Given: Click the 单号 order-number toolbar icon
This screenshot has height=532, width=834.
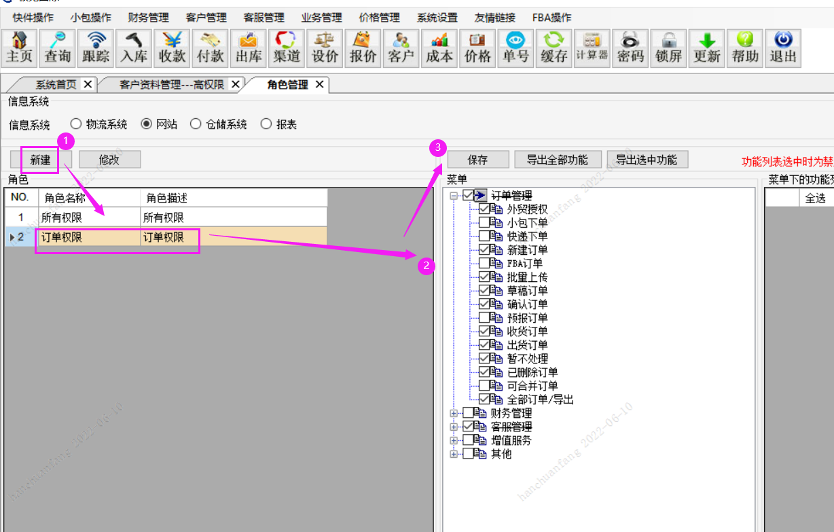Looking at the screenshot, I should pyautogui.click(x=516, y=48).
